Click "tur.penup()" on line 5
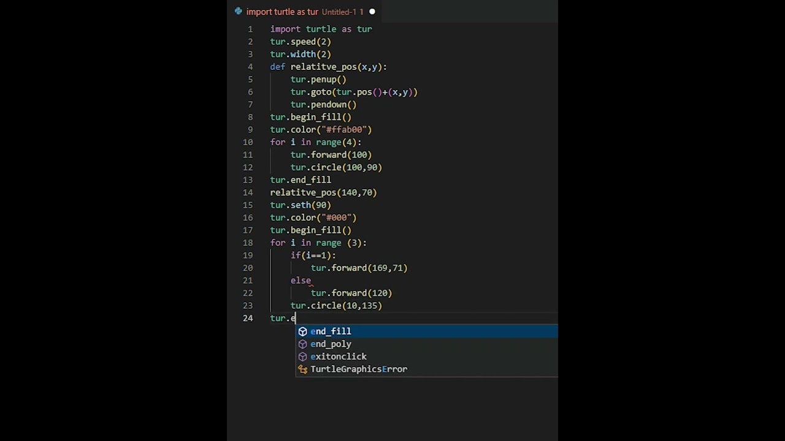Screen dimensions: 785x441 318,80
